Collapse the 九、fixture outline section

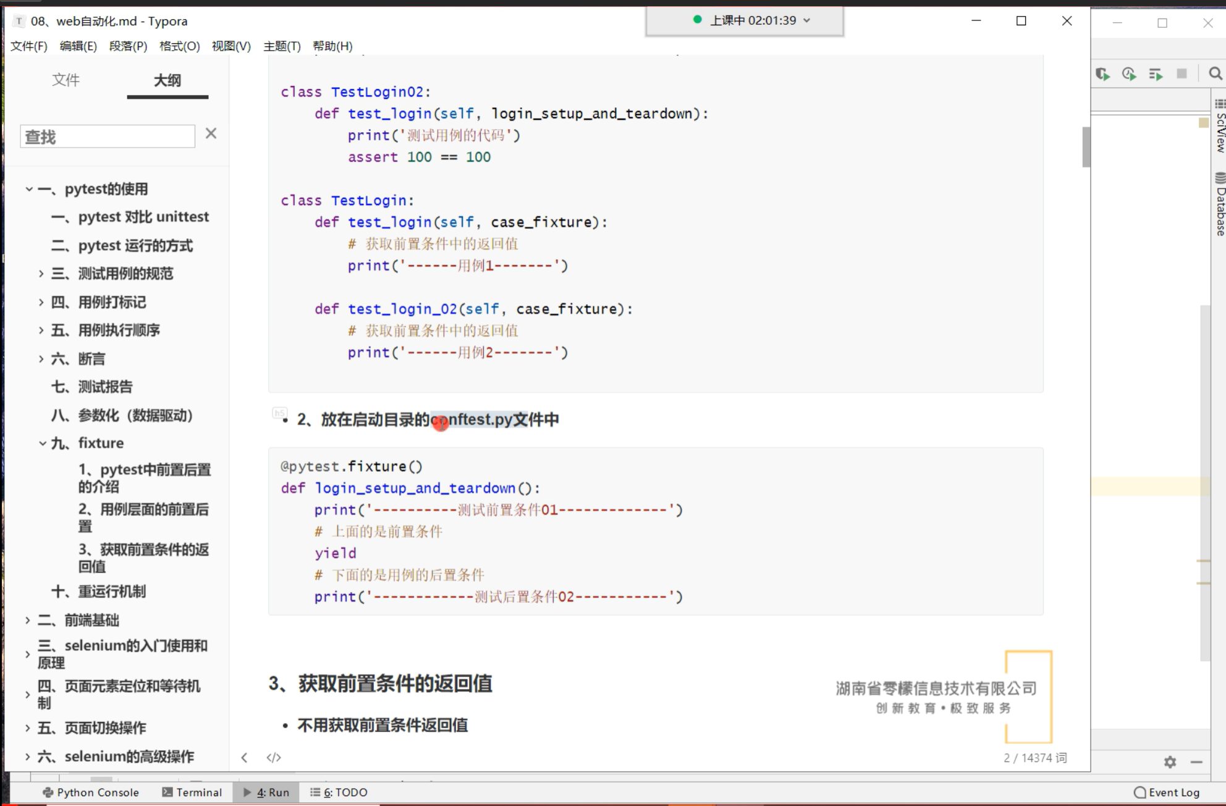coord(42,443)
